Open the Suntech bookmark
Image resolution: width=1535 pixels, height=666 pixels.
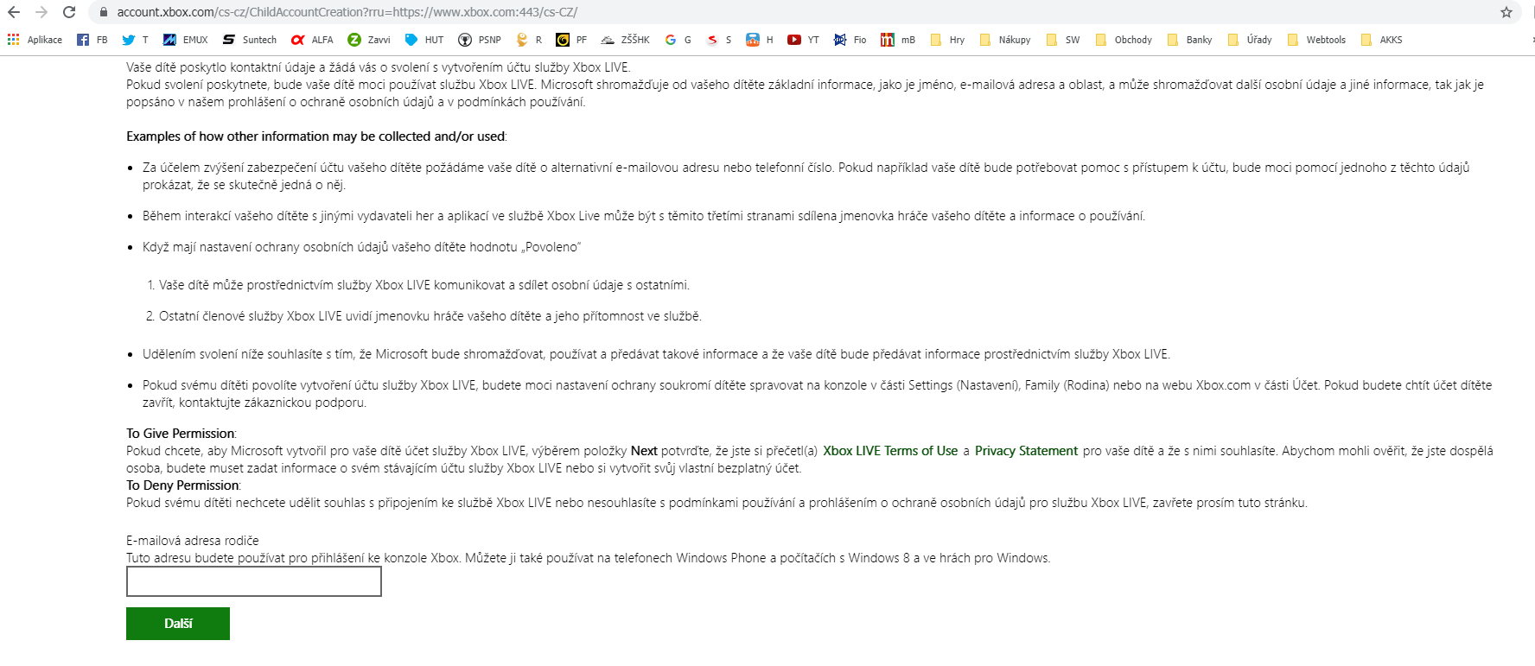tap(249, 40)
